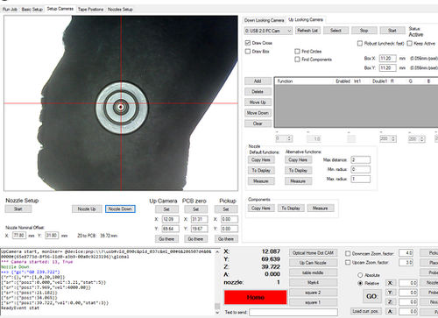The width and height of the screenshot is (438, 318).
Task: Click the log window scrollbar
Action: coord(217,281)
